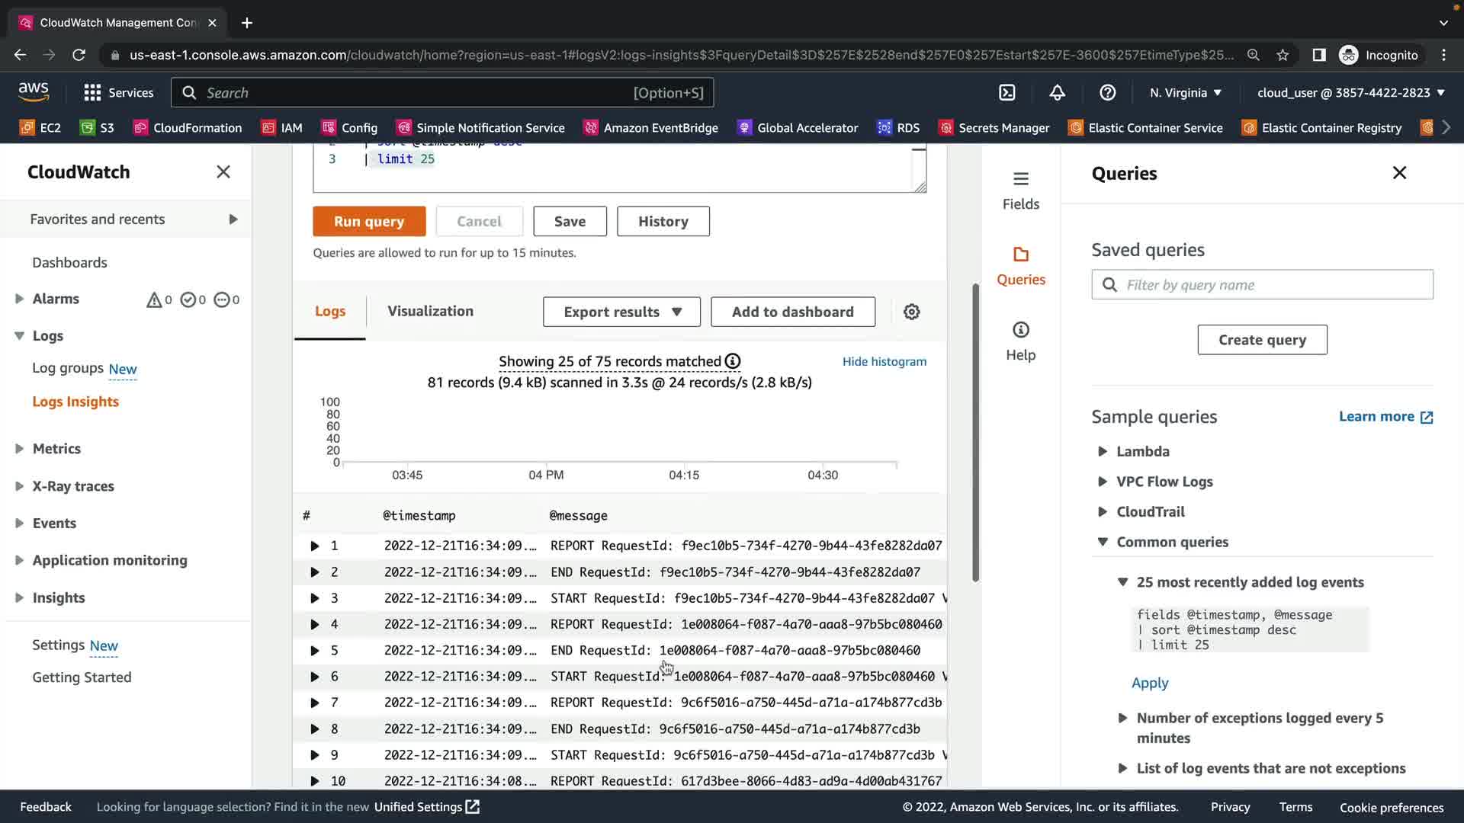
Task: Switch to the Visualization tab
Action: (x=430, y=311)
